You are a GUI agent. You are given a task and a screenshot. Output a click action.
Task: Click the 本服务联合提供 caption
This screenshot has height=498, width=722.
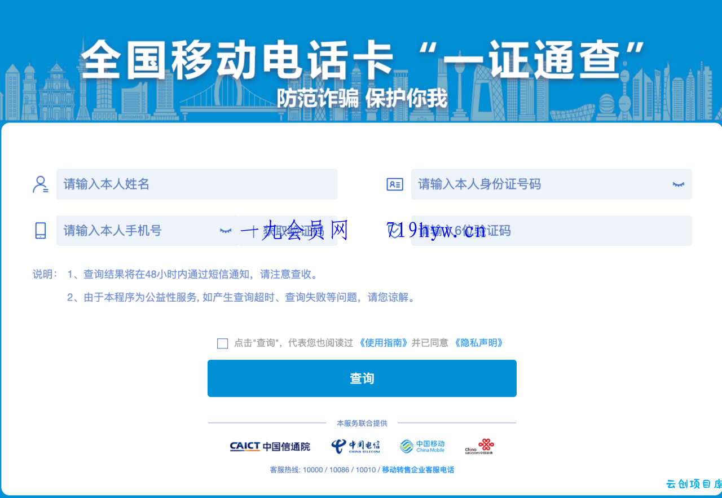(x=362, y=423)
